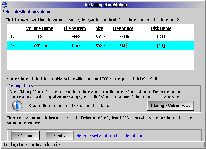
Task: Click the 502 Mb size value
Action: (x=101, y=46)
